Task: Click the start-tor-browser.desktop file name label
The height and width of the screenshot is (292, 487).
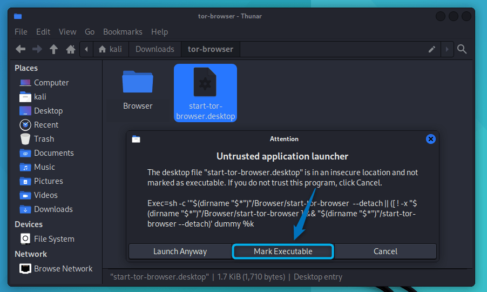Action: coord(205,111)
